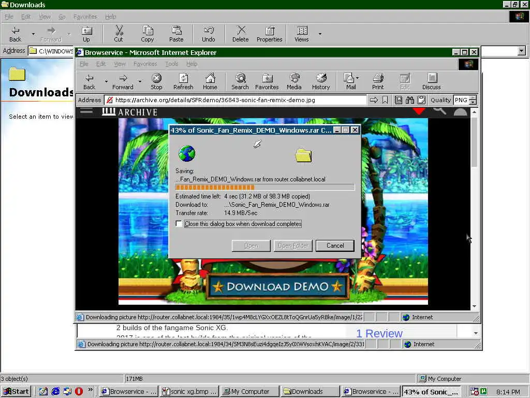530x398 pixels.
Task: Open the Go menu in the Downloads window
Action: click(x=62, y=17)
